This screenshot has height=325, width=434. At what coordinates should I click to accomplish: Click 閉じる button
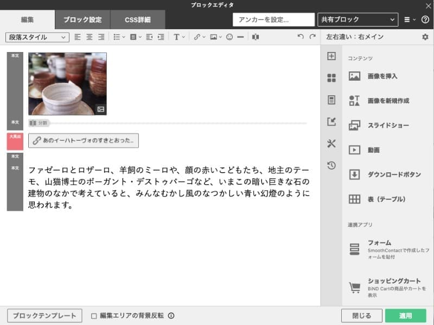tap(362, 316)
